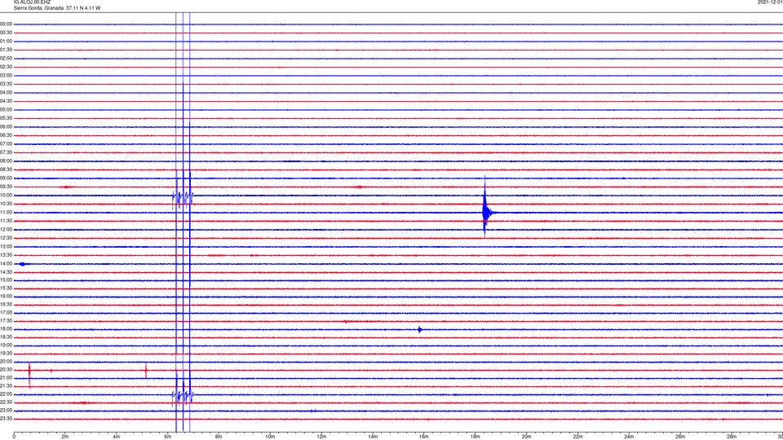This screenshot has width=783, height=440.
Task: Select the 10:00 time label
Action: pos(6,195)
